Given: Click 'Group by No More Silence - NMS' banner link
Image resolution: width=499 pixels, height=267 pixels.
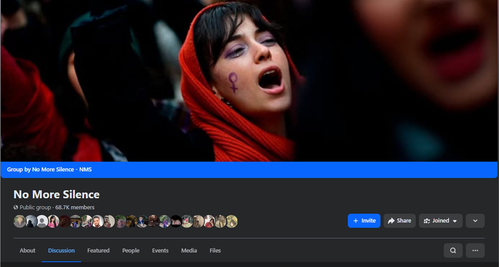Looking at the screenshot, I should point(49,170).
